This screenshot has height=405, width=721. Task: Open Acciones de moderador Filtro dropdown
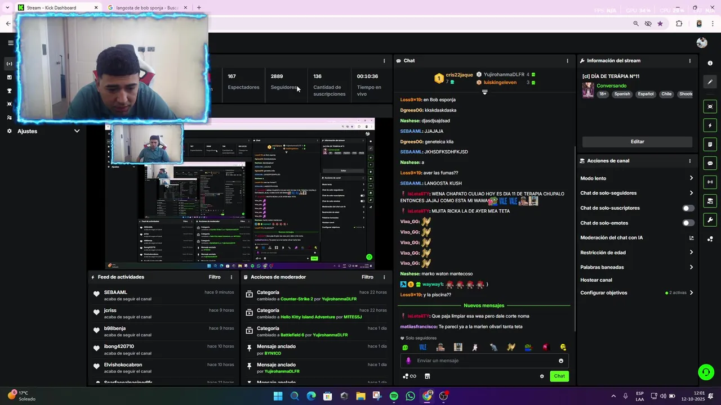pos(367,277)
